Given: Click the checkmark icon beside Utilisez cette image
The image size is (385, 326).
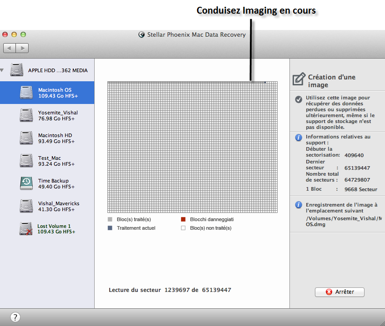Looking at the screenshot, I should (299, 99).
